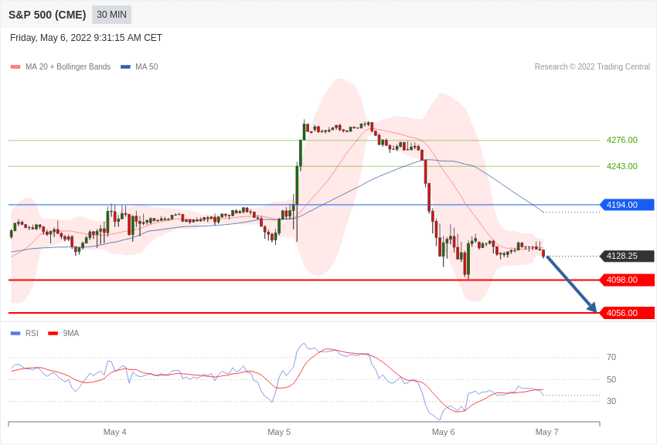Click the S&P 500 (CME) title
The height and width of the screenshot is (445, 657).
point(47,15)
